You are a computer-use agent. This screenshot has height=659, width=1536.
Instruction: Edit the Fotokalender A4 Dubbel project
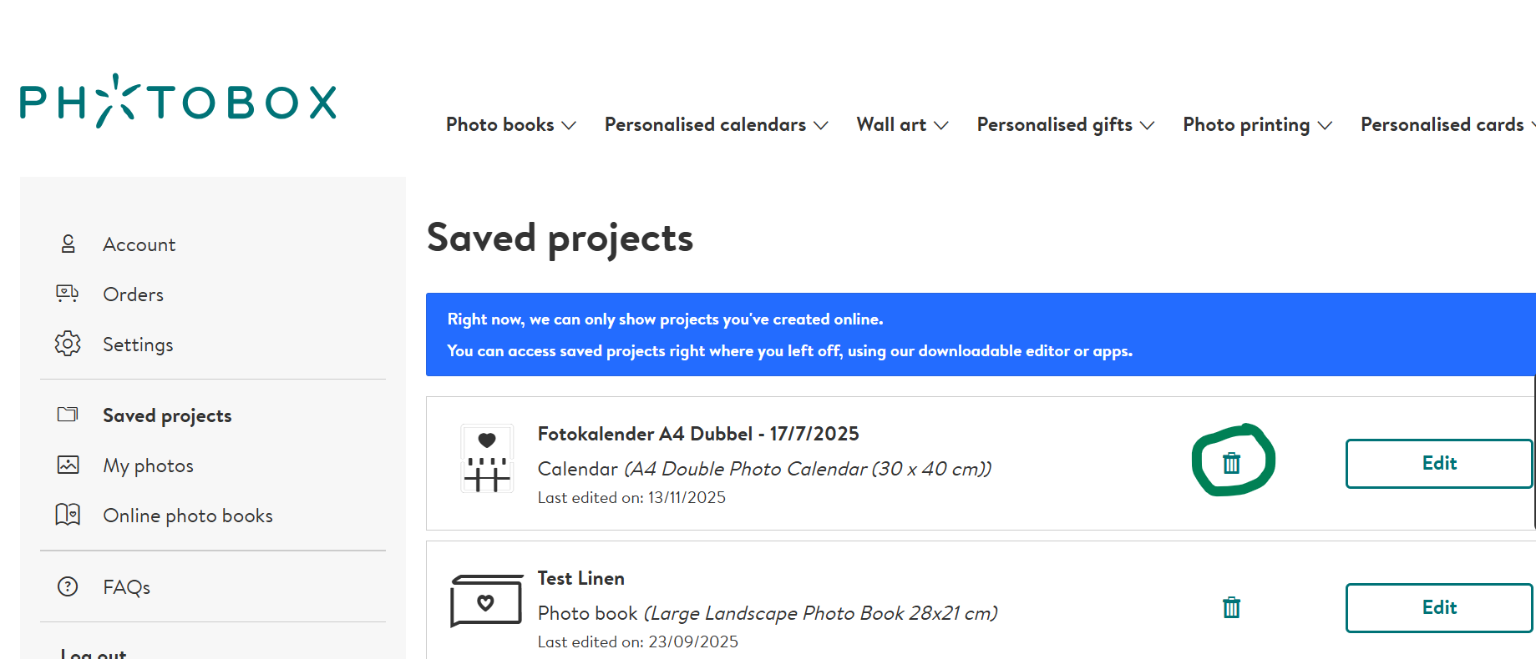click(1438, 464)
